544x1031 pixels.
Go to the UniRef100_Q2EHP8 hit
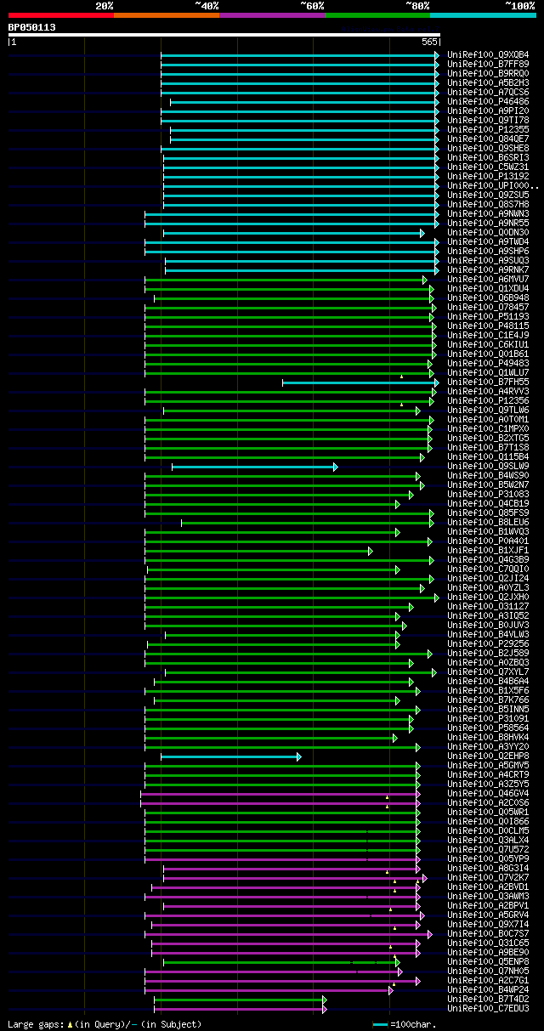tap(488, 756)
